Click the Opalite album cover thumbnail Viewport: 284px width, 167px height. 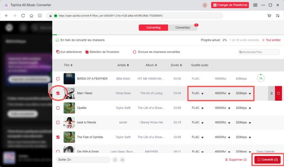69,108
